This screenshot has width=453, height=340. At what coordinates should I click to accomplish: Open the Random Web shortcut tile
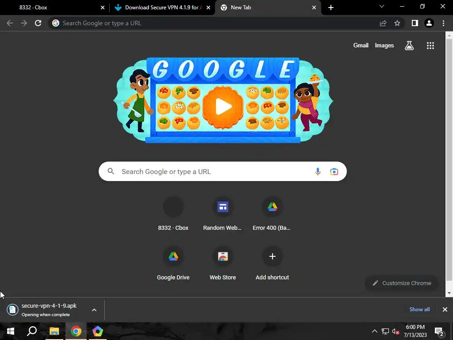(223, 214)
